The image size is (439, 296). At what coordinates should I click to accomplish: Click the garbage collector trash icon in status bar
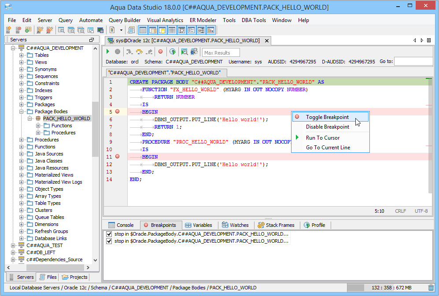point(431,288)
